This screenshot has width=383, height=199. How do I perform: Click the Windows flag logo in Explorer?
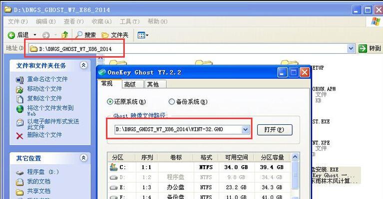point(375,22)
